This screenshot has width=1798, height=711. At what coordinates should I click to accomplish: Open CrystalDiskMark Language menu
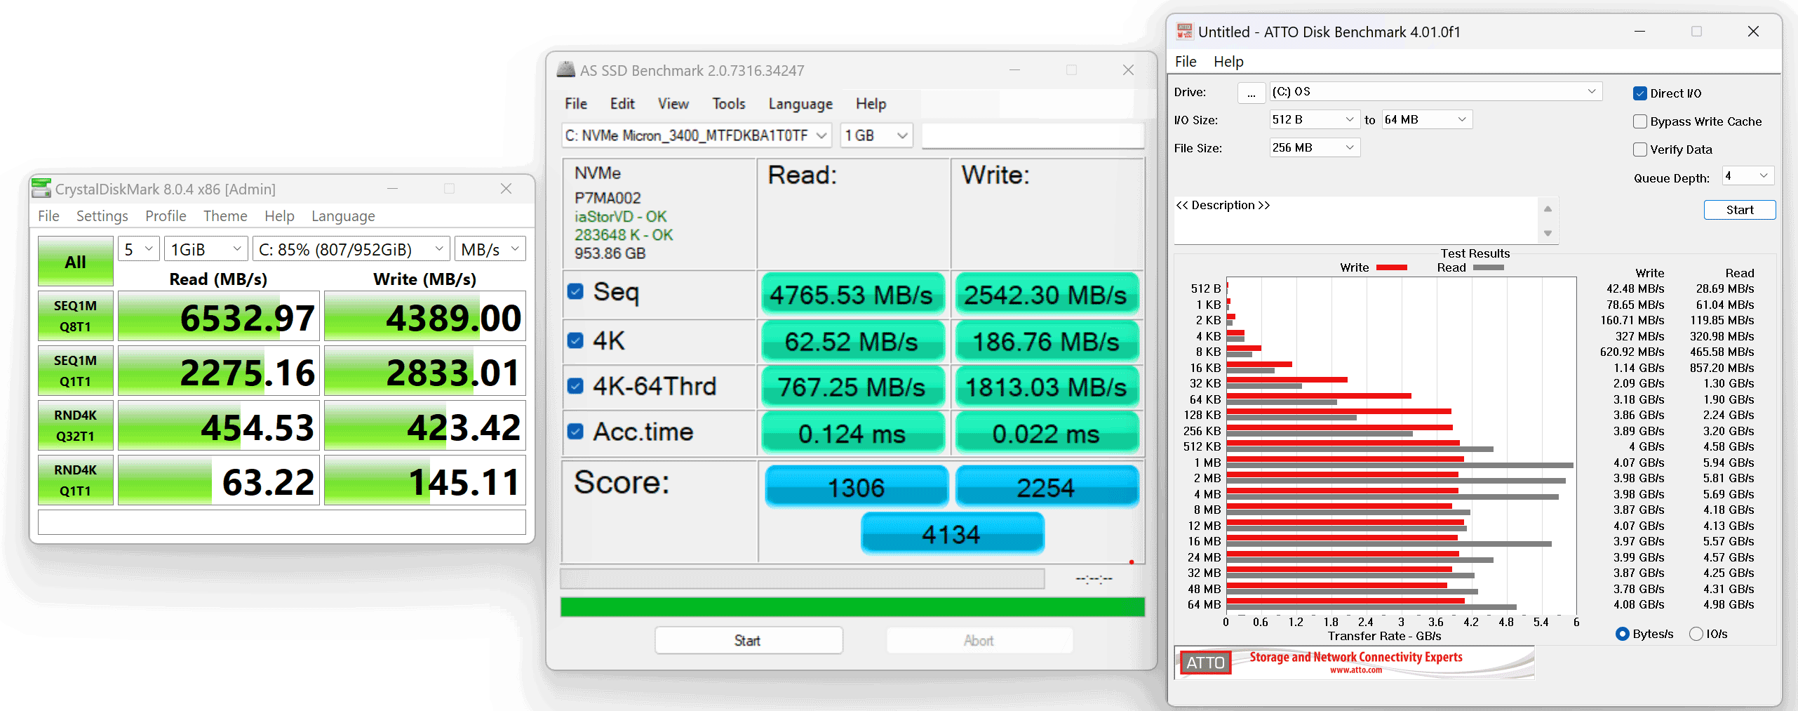pos(343,216)
